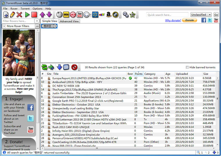This screenshot has height=156, width=221.
Task: Open Metacritic lookup icon
Action: click(115, 15)
